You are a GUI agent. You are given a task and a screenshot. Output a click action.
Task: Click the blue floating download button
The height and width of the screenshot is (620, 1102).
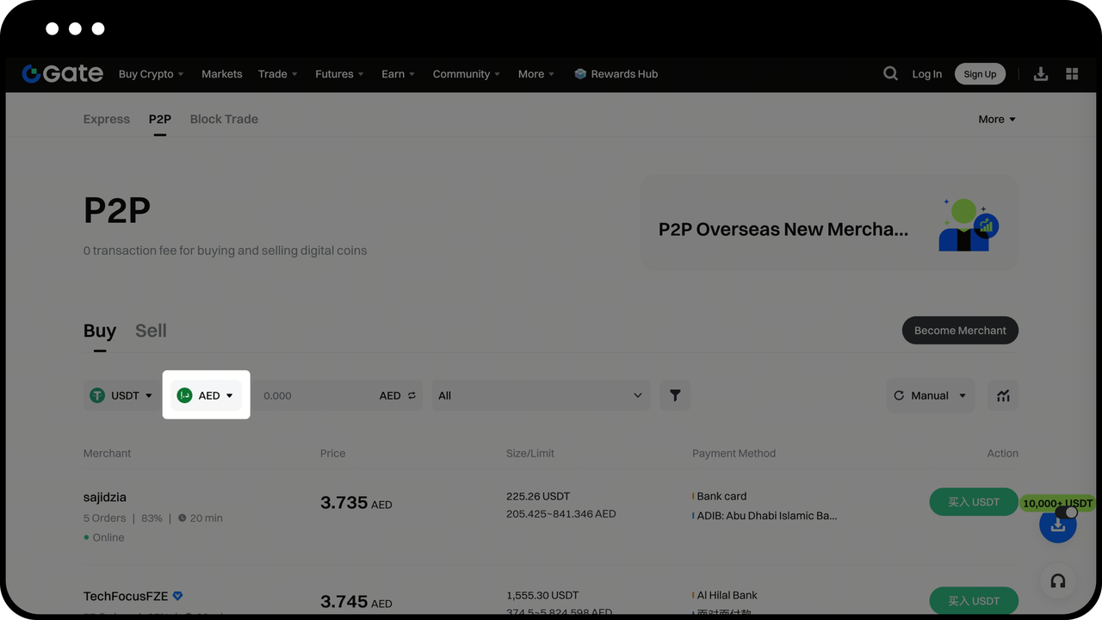1057,526
